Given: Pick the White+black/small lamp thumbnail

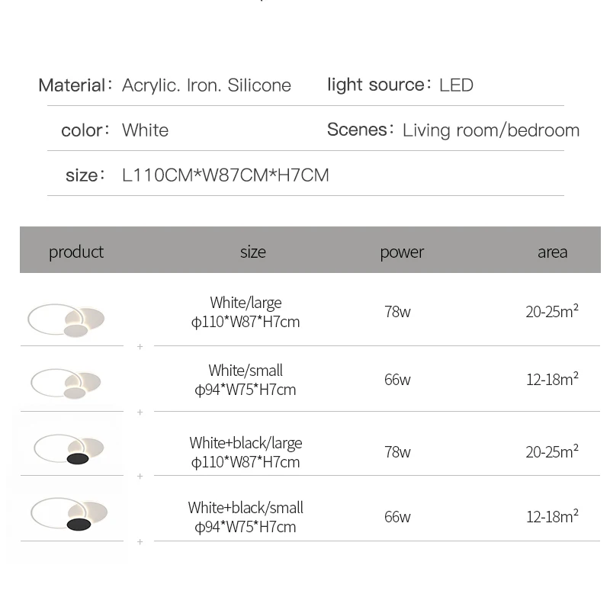Looking at the screenshot, I should (69, 512).
